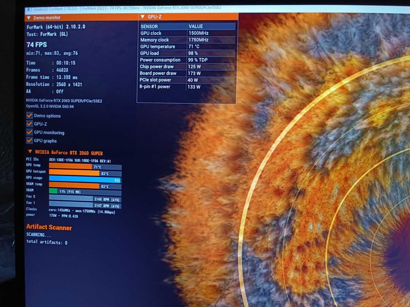The image size is (410, 307).
Task: Click the 1750MHz memory clock value in GPU-Z
Action: [x=199, y=39]
